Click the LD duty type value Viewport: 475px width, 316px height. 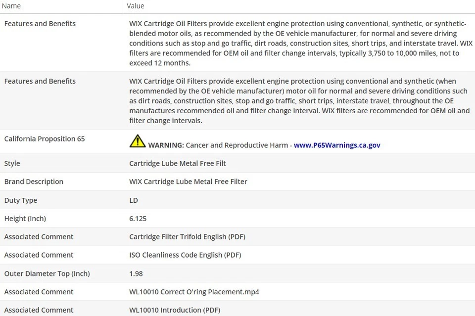point(134,200)
